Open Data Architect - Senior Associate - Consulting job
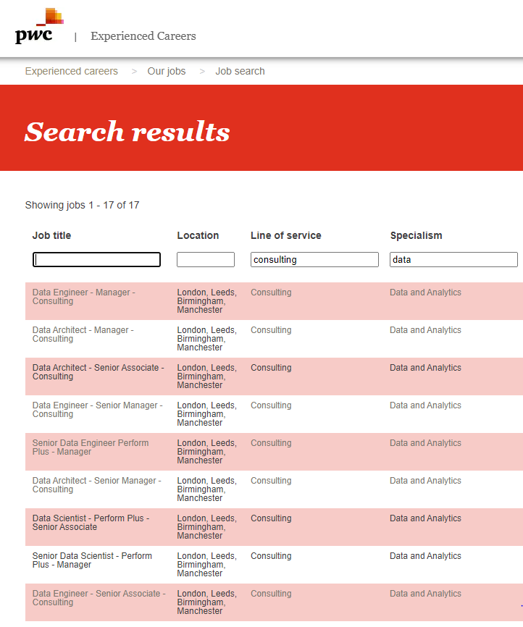The image size is (523, 627). pyautogui.click(x=98, y=372)
